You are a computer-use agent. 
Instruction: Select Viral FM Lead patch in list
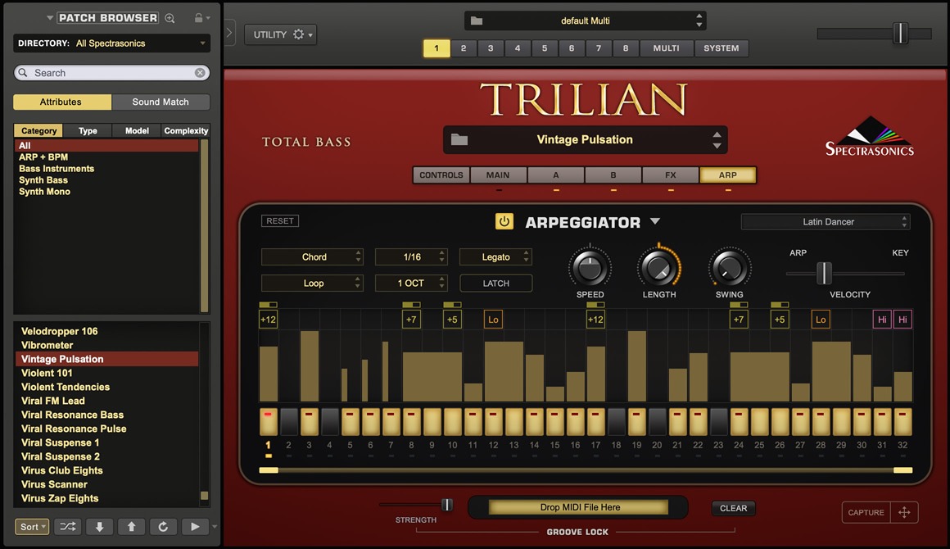click(x=53, y=401)
